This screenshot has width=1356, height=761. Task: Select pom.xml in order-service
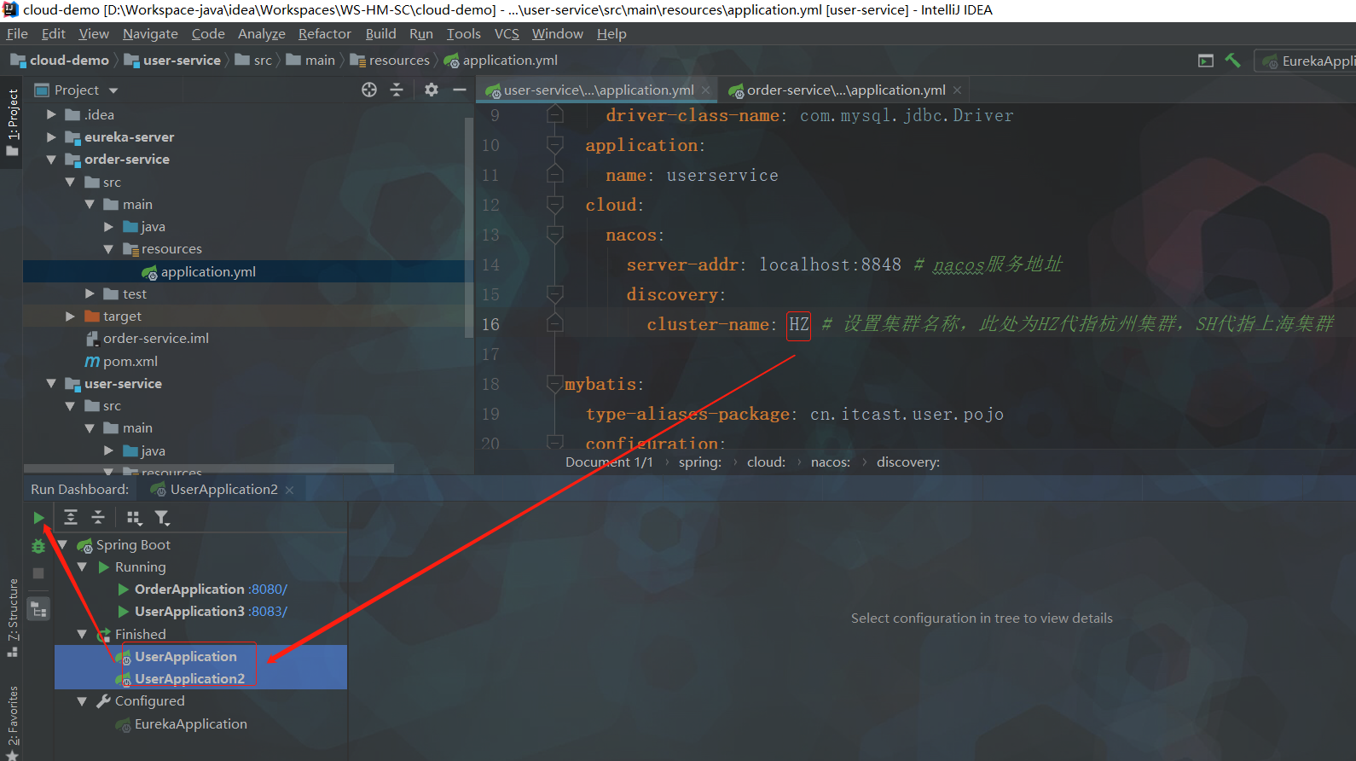tap(130, 362)
